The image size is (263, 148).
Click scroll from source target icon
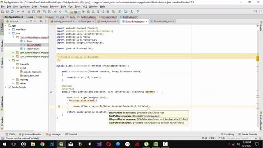(x=31, y=21)
